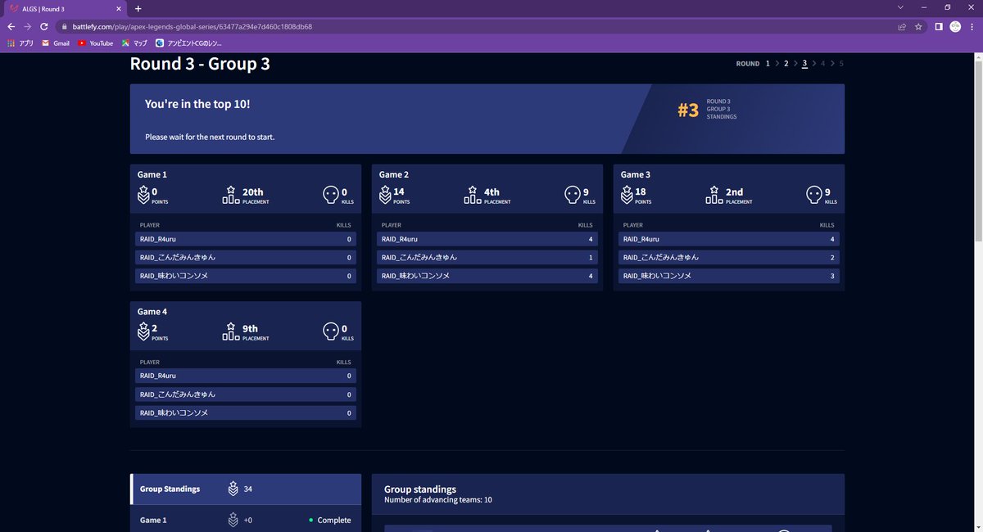
Task: Click the bookmark star in the address bar
Action: (x=918, y=26)
